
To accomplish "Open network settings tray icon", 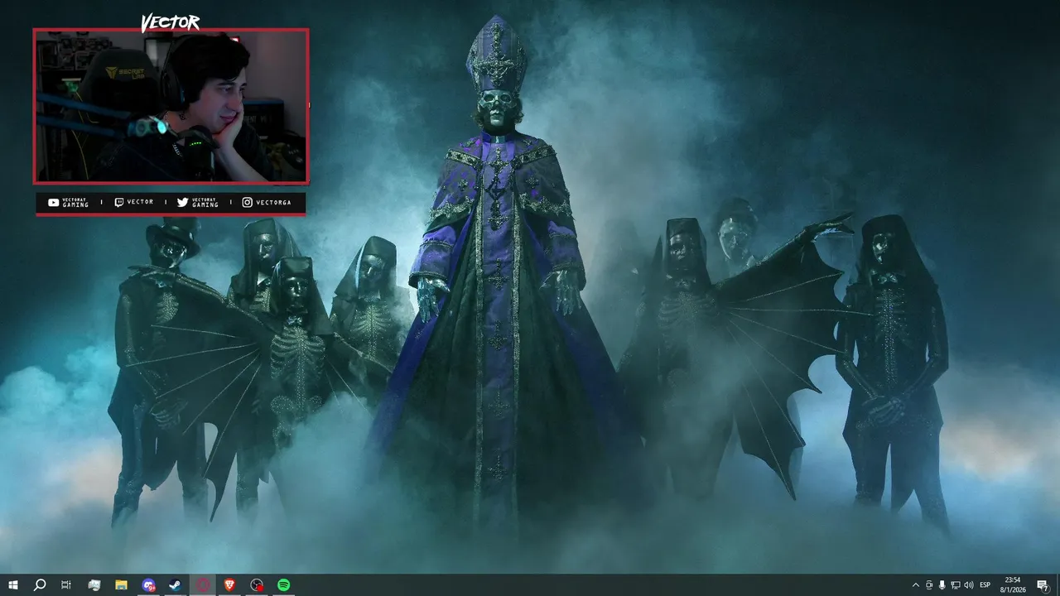I will [x=956, y=585].
